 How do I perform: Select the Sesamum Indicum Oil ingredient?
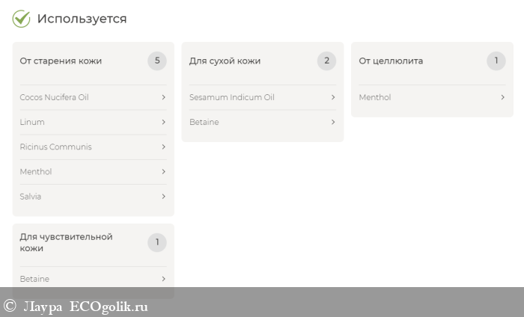(x=232, y=97)
